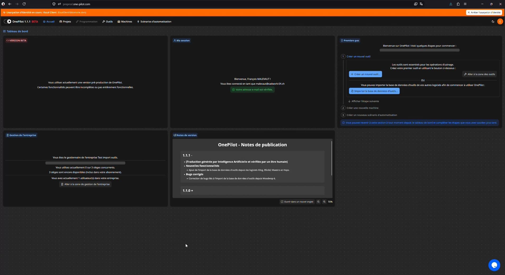505x275 pixels.
Task: Toggle dark mode with the moon icon
Action: [x=493, y=21]
